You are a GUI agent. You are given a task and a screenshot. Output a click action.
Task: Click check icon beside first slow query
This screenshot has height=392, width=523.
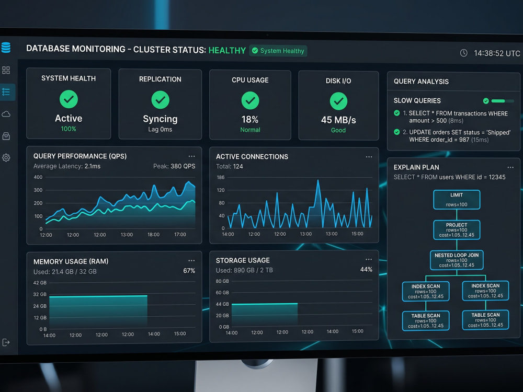click(x=397, y=113)
